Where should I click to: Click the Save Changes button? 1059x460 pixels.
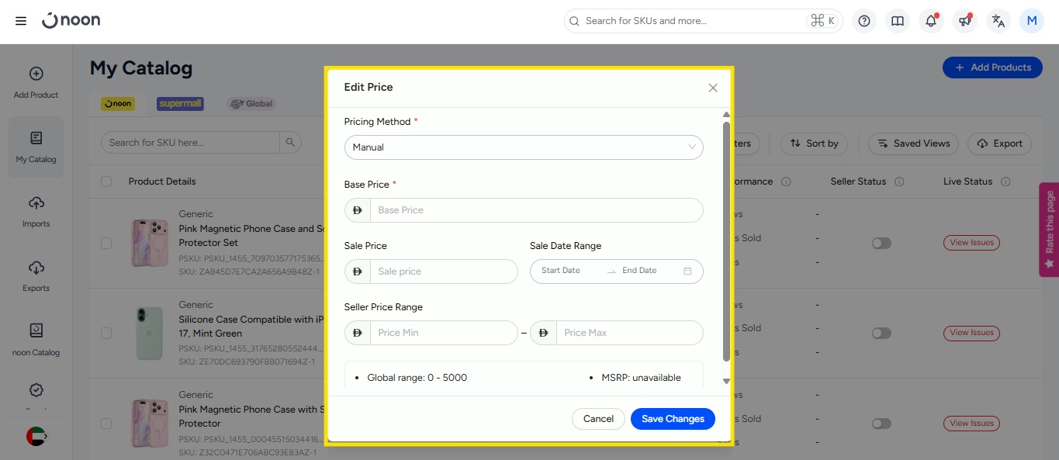(x=673, y=419)
